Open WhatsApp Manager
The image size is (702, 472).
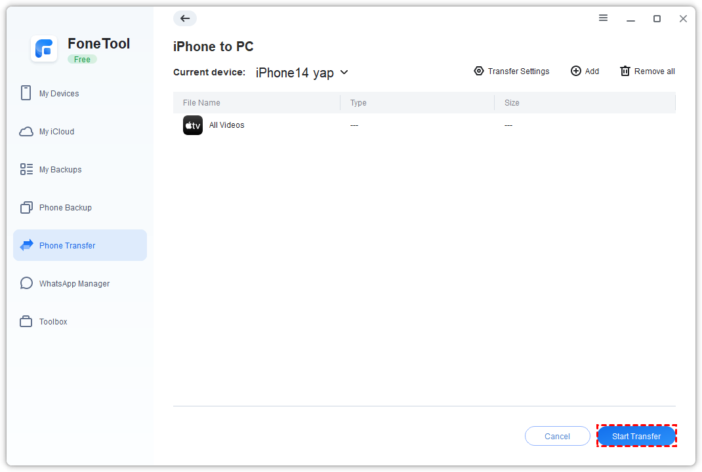pos(74,284)
